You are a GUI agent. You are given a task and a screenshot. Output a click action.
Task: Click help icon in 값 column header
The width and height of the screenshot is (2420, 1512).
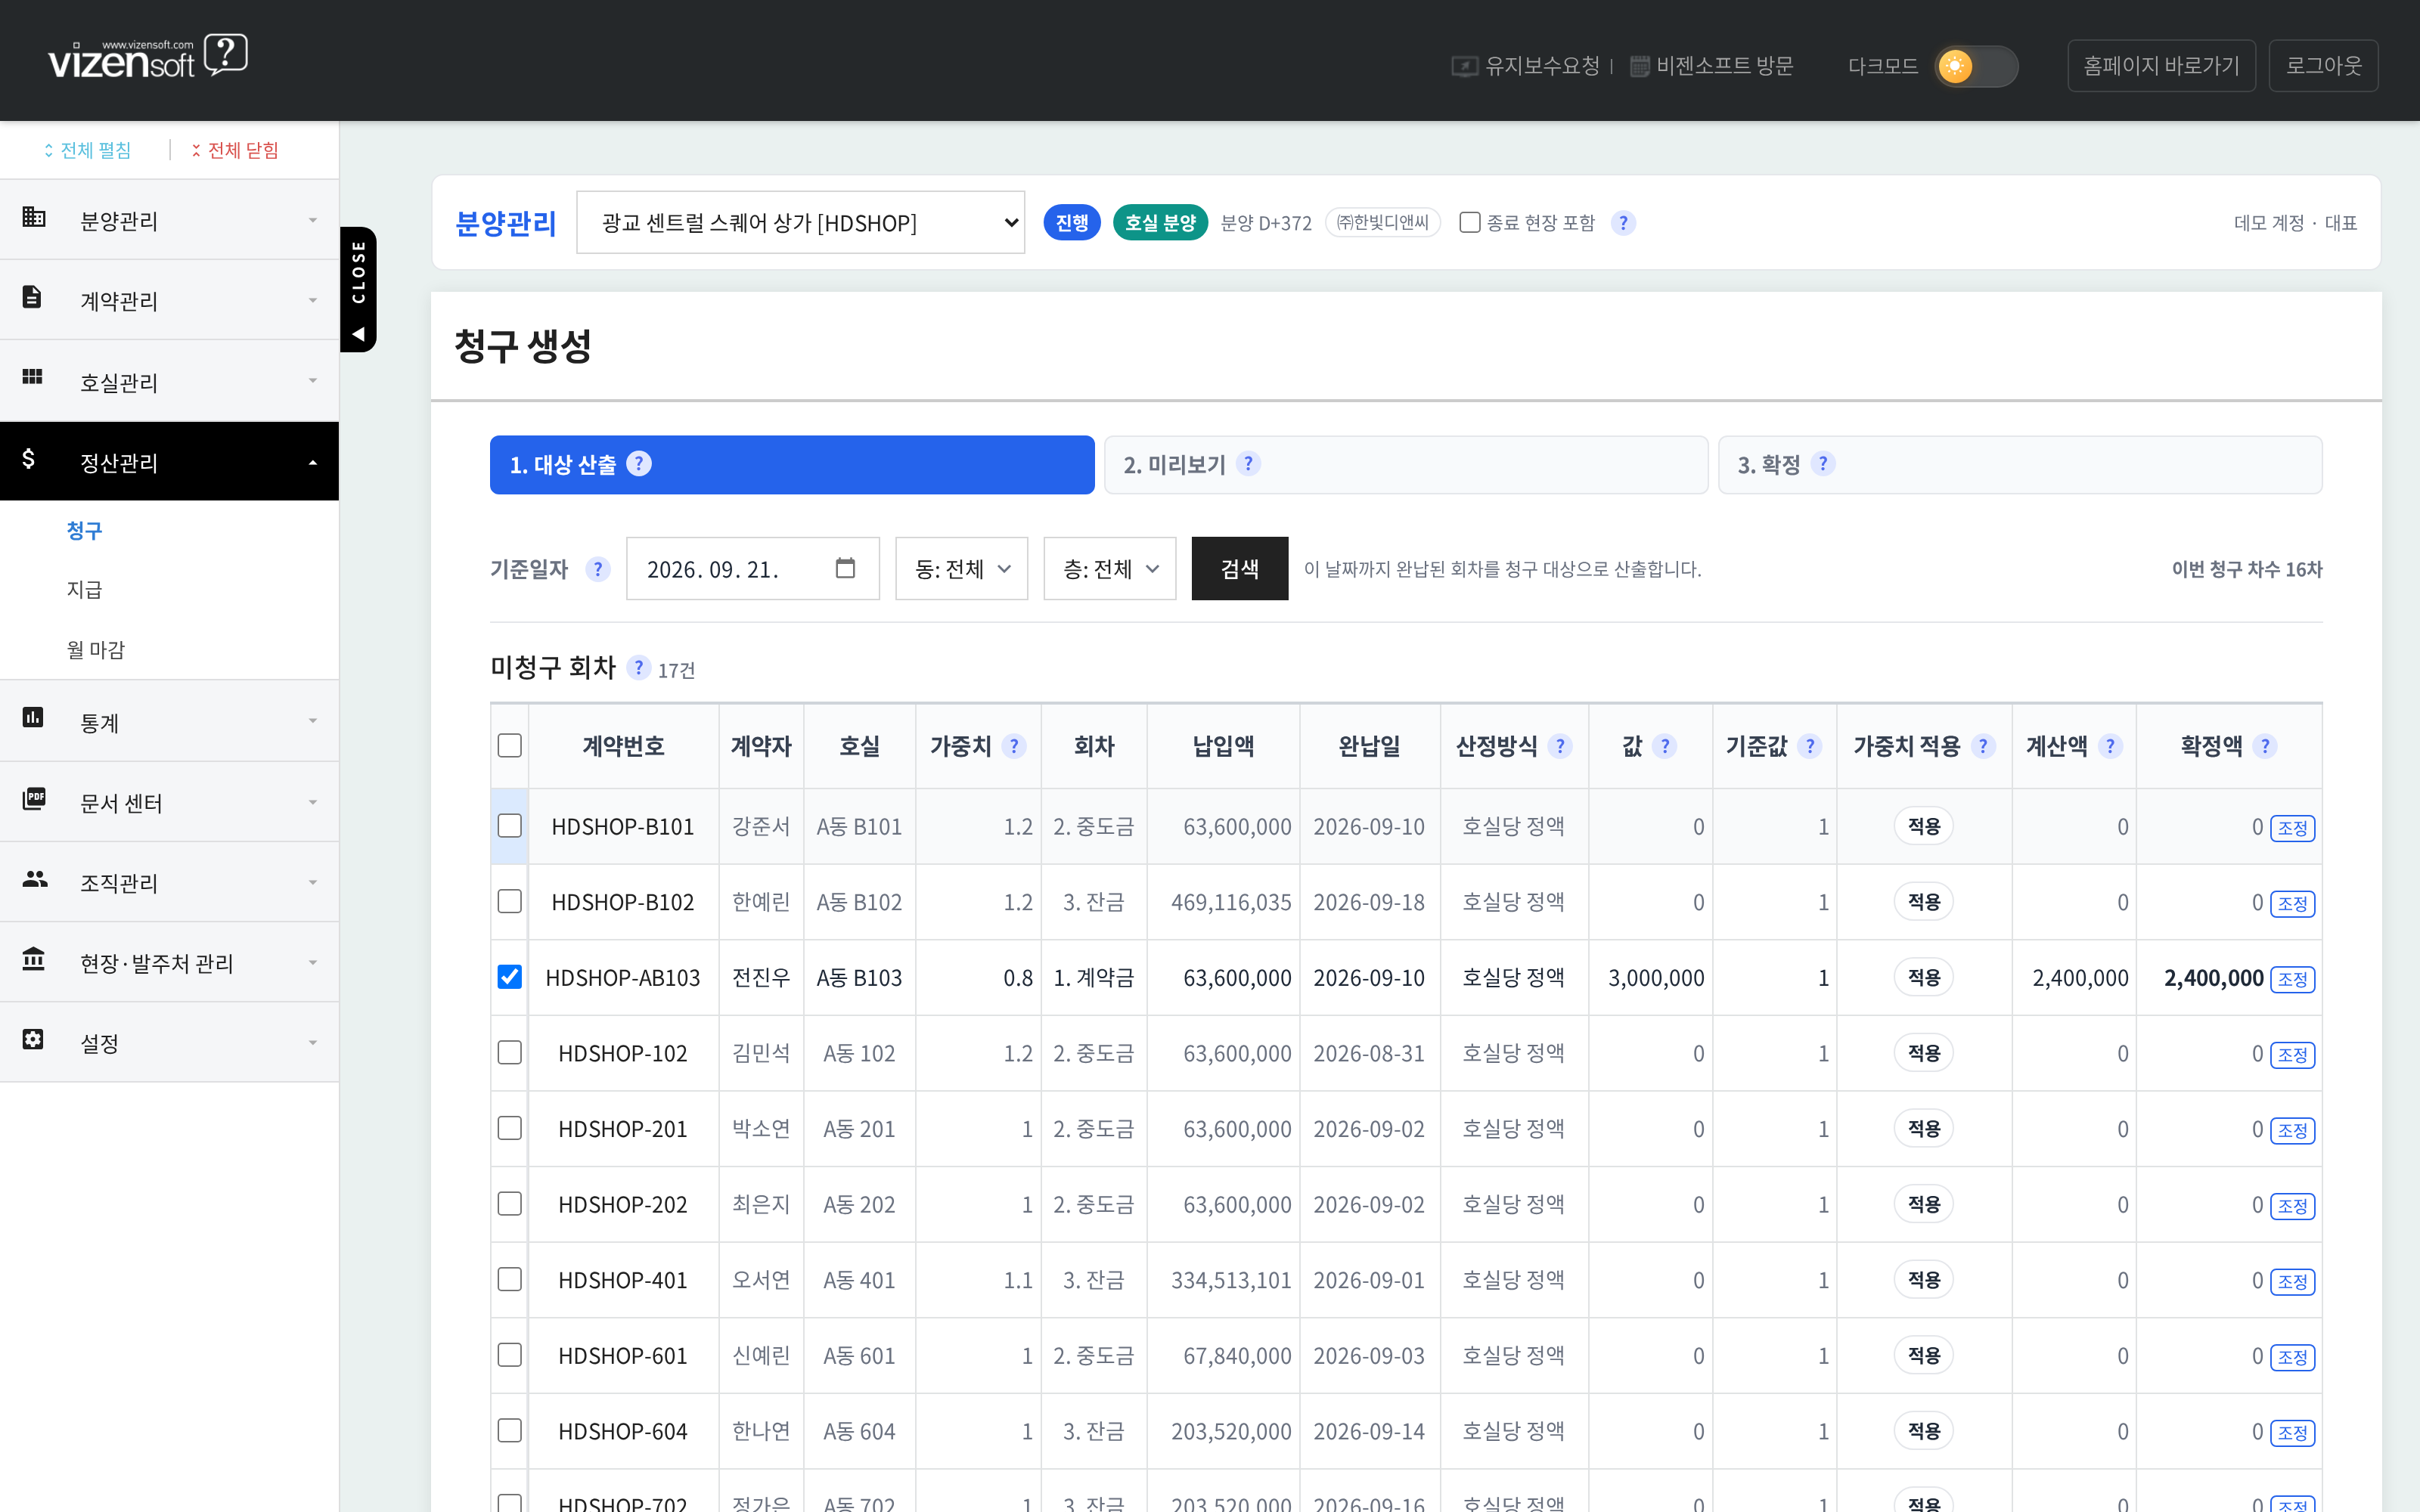[1665, 746]
